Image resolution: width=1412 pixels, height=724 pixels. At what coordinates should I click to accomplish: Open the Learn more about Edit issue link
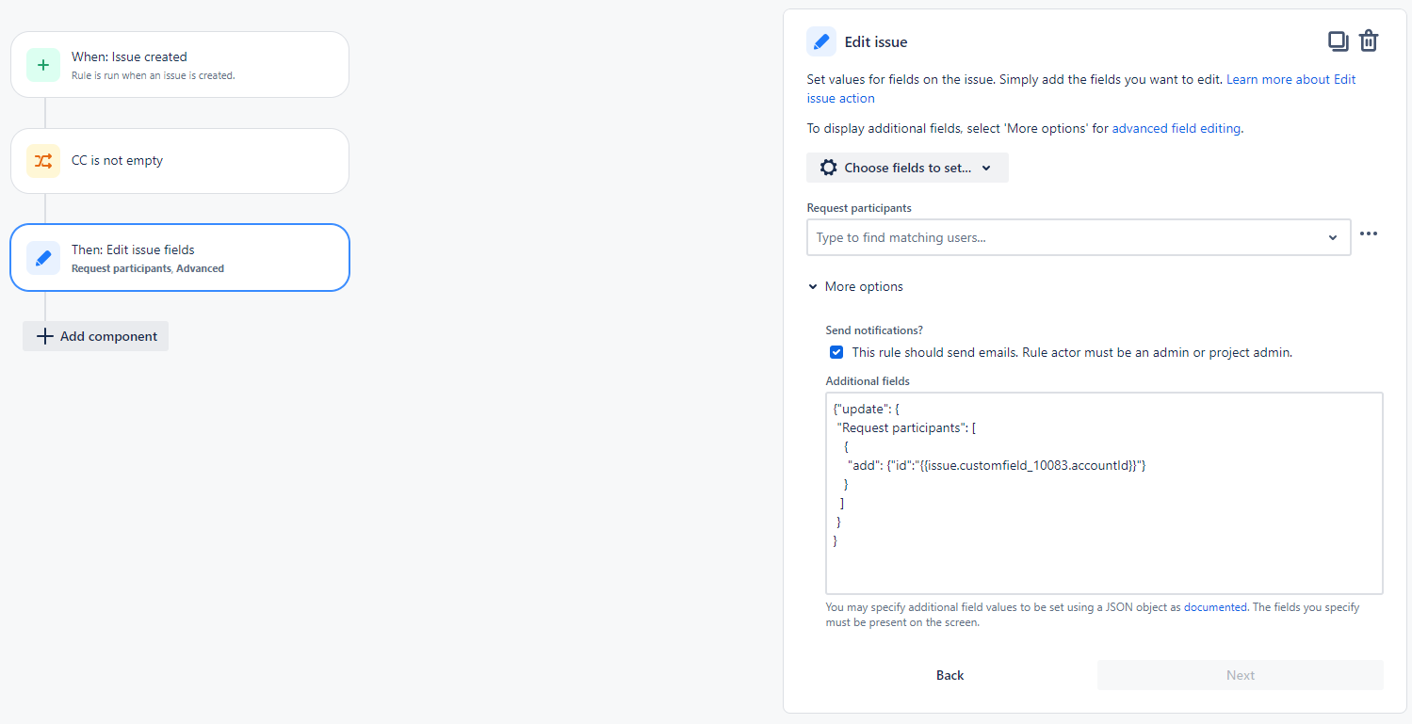click(1290, 79)
